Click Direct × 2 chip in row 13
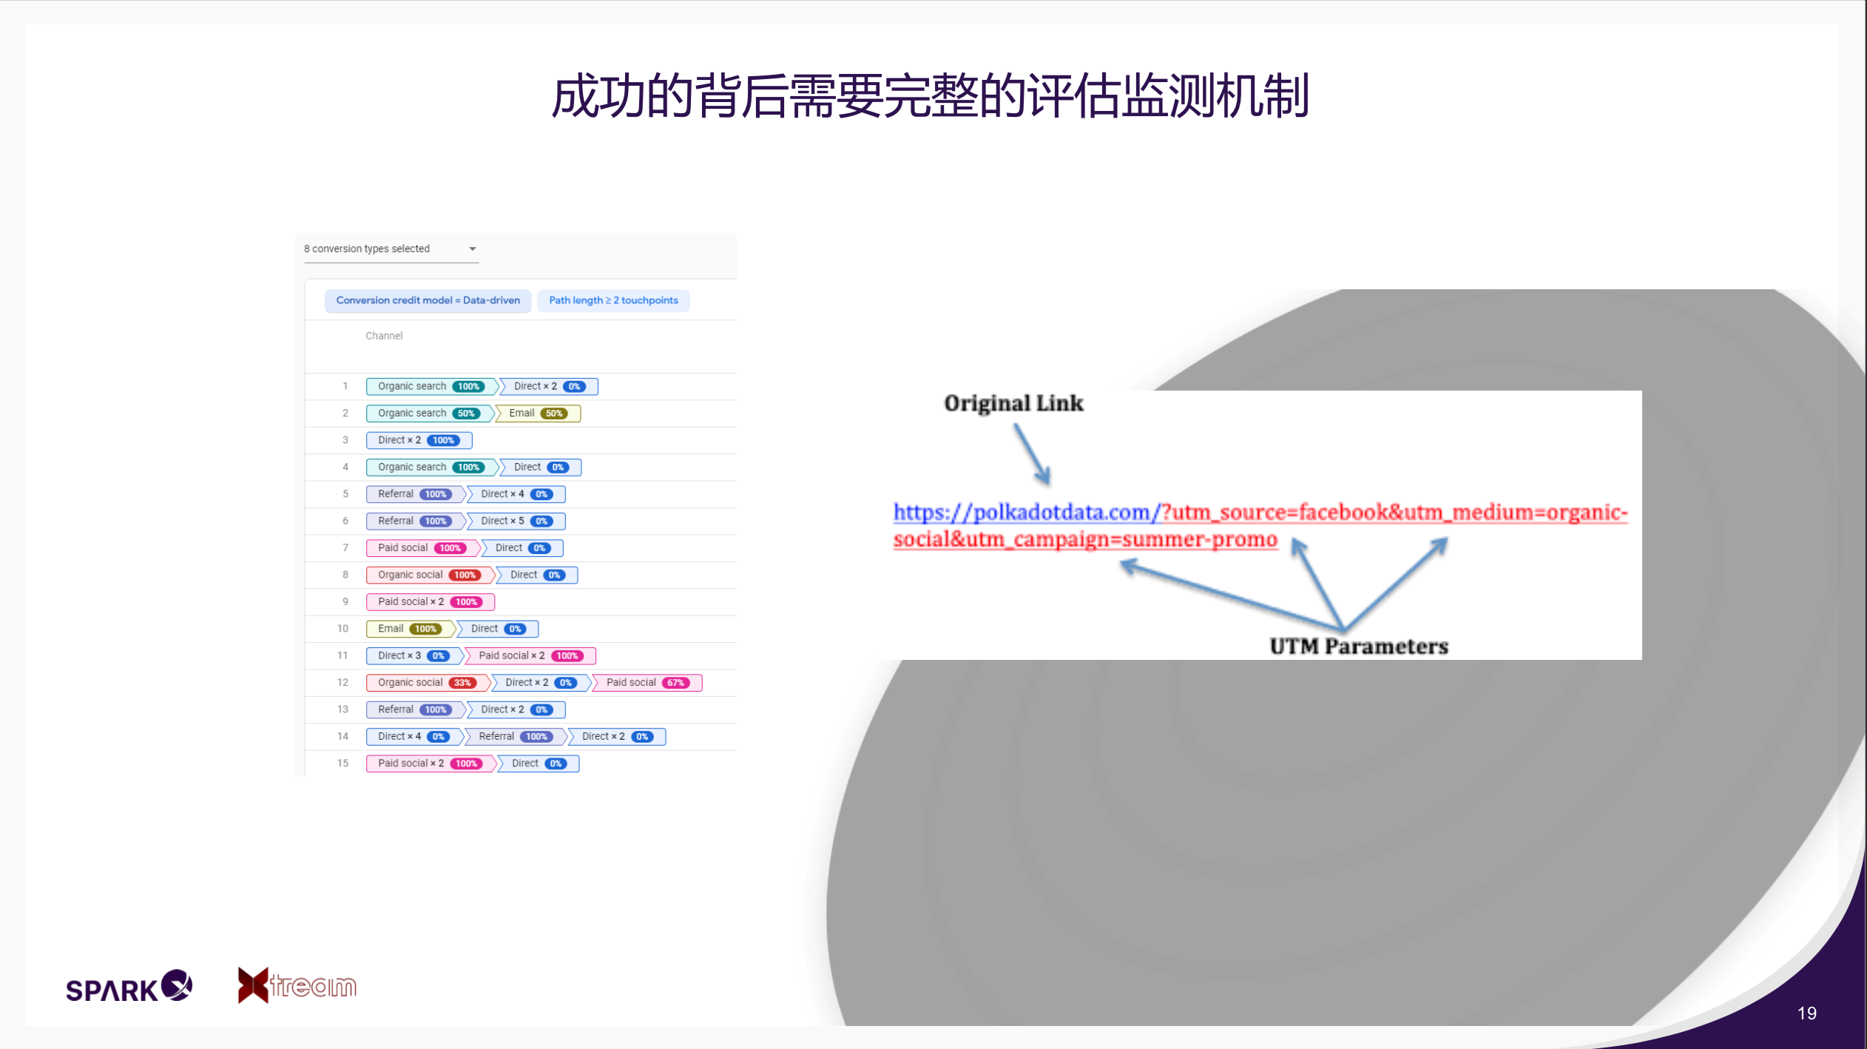Screen dimensions: 1867x1049 point(516,709)
